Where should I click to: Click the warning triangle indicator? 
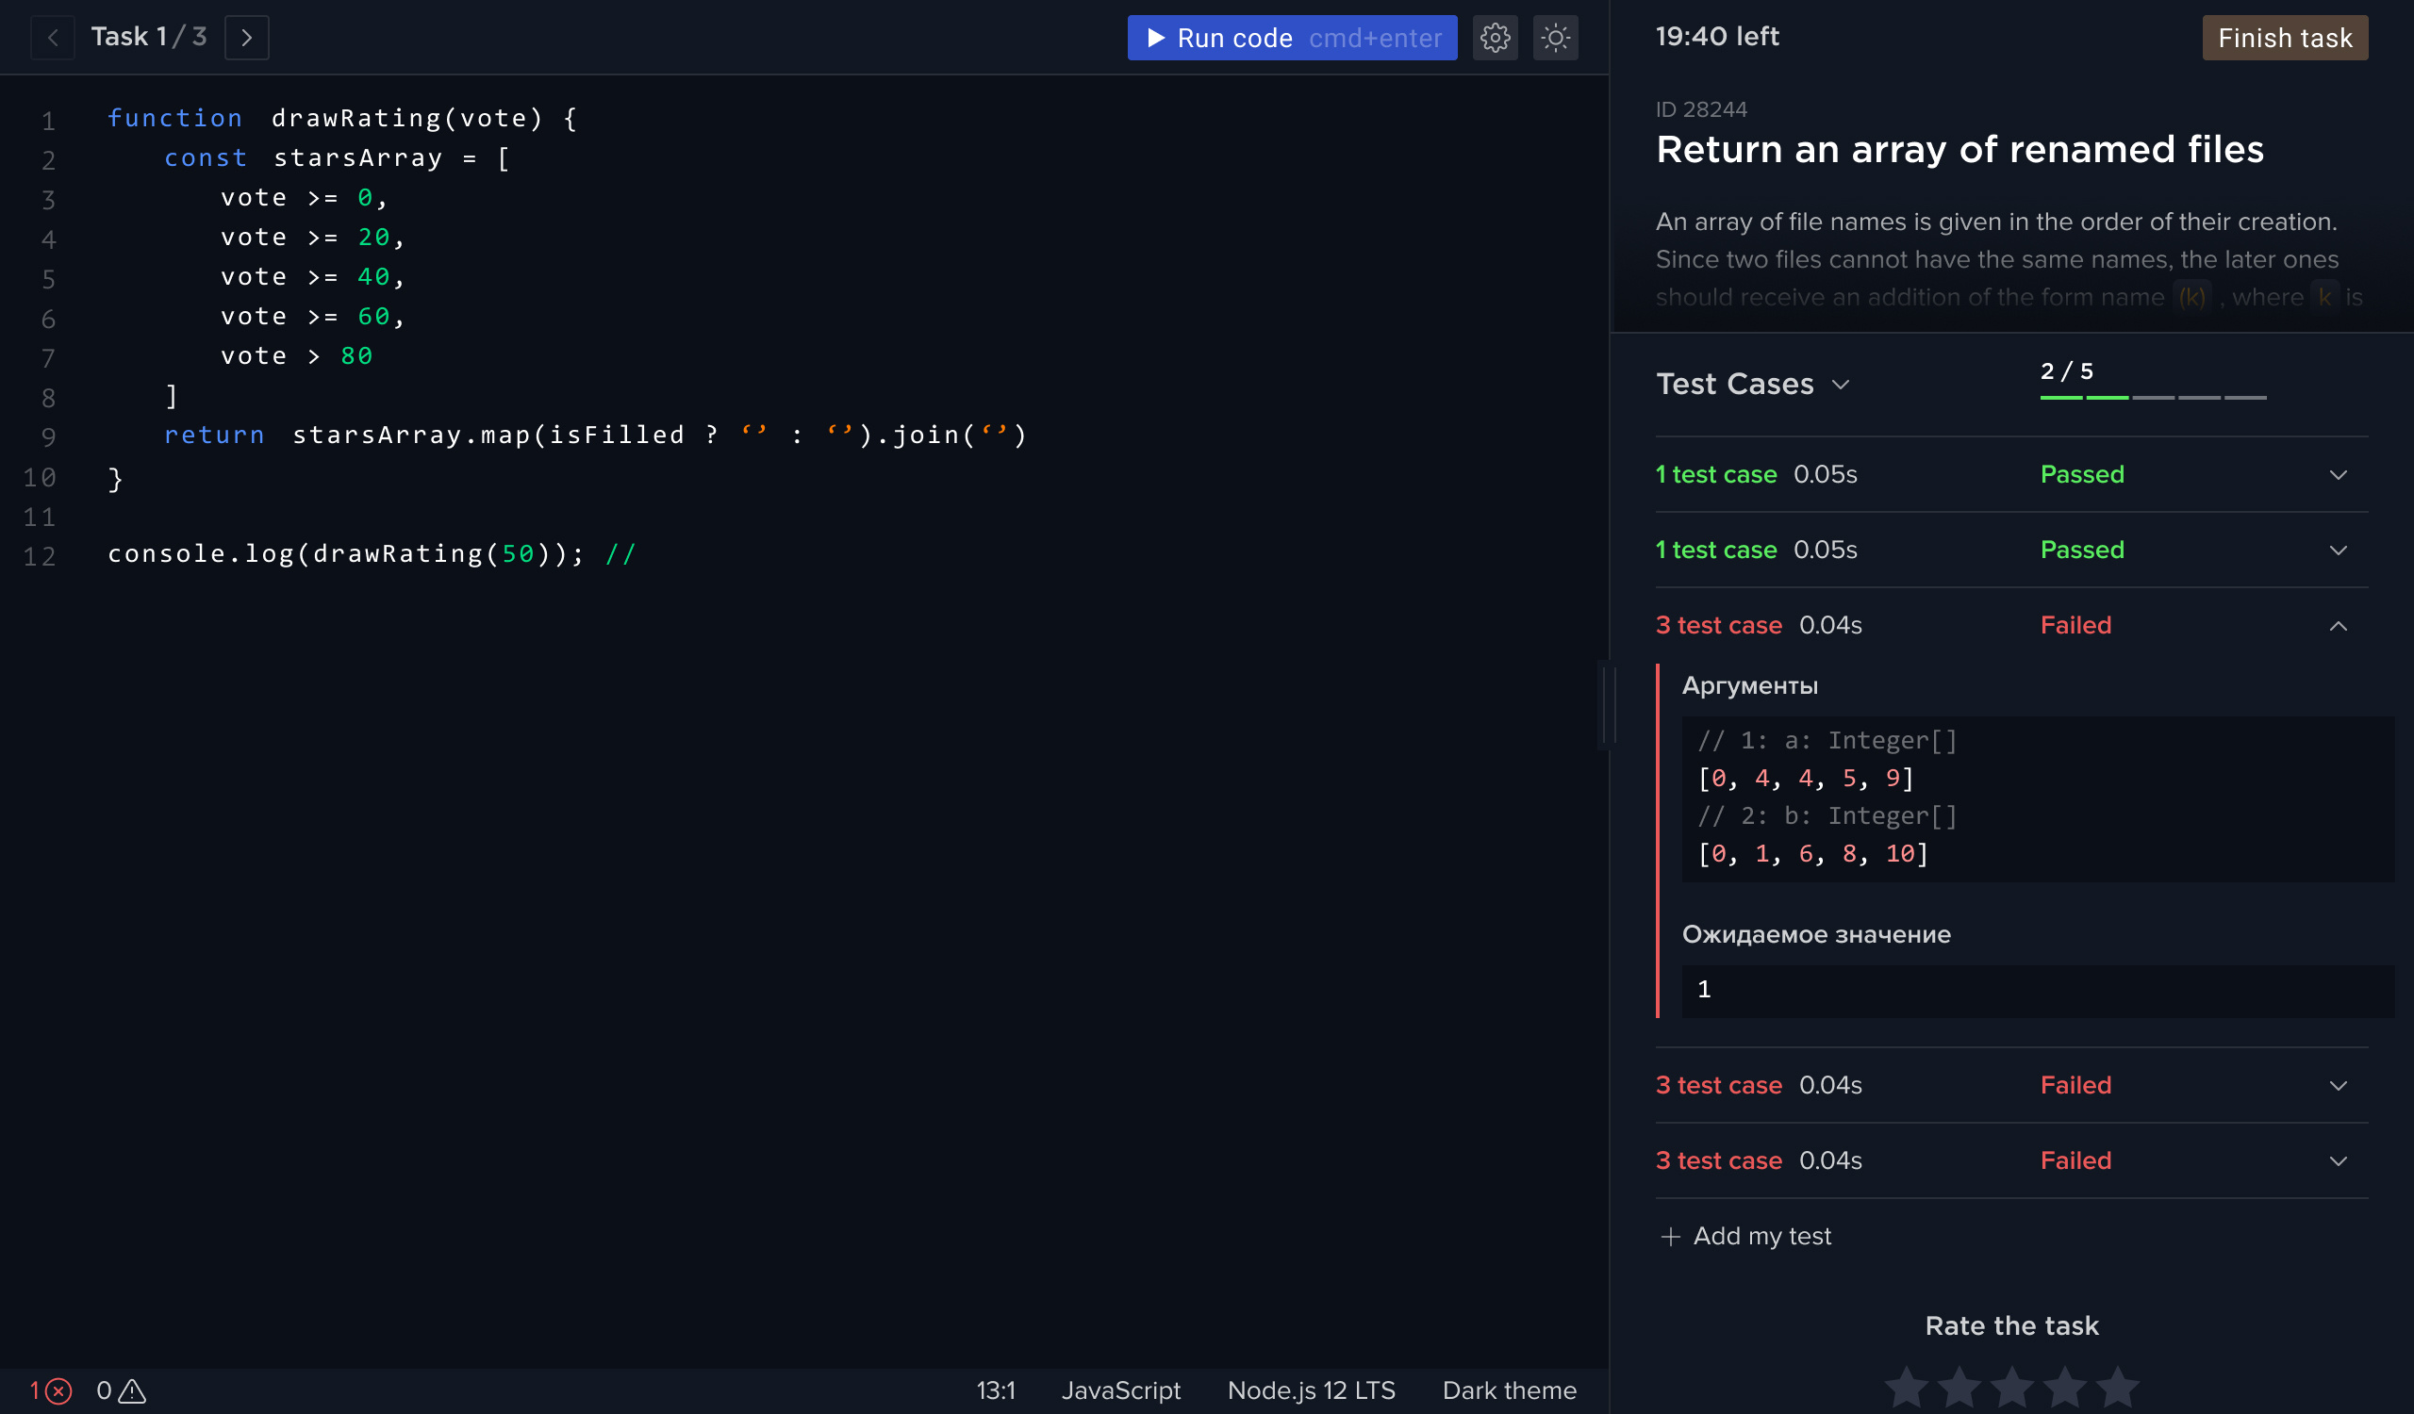pos(131,1391)
